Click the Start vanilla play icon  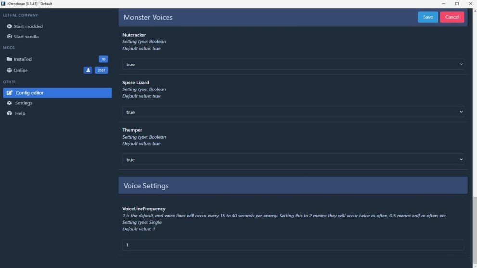pyautogui.click(x=9, y=37)
